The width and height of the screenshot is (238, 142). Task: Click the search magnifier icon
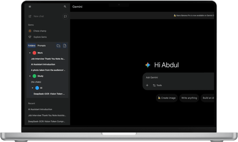[x=65, y=7]
